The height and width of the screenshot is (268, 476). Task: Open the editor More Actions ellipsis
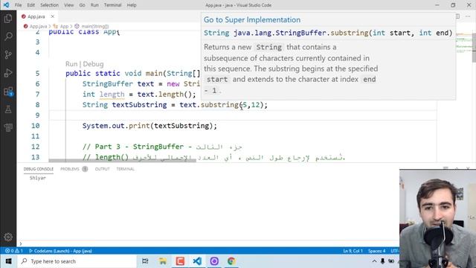coord(468,16)
